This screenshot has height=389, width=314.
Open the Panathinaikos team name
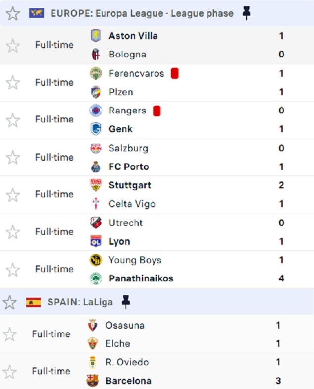point(141,278)
